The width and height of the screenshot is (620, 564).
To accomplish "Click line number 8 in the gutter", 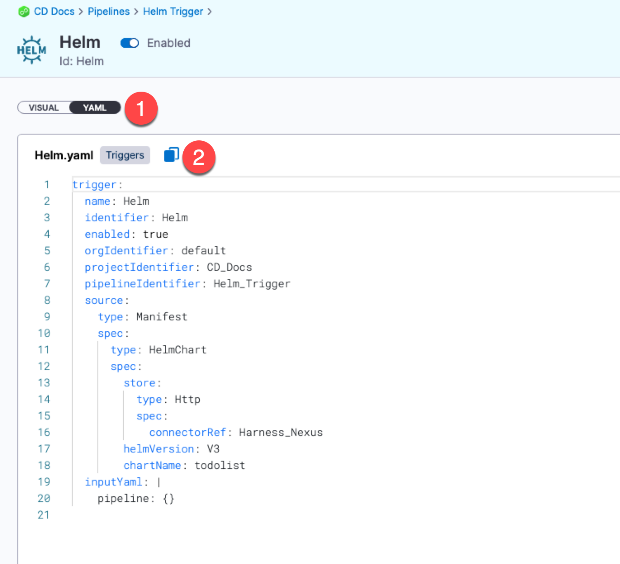I will point(47,300).
